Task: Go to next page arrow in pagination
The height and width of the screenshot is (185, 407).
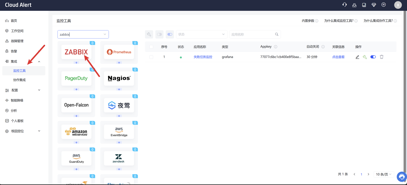Action: (368, 174)
